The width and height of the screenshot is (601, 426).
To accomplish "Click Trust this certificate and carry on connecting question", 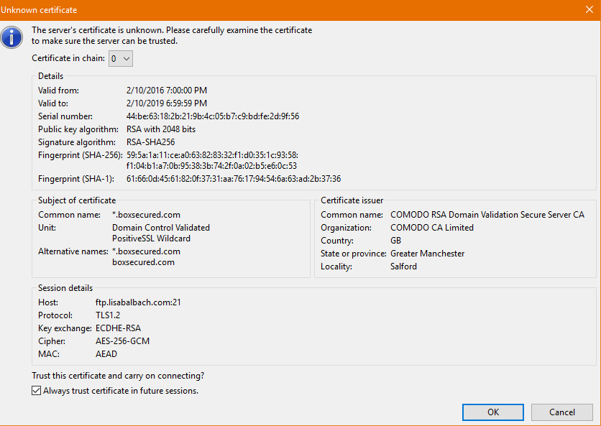I will [118, 376].
